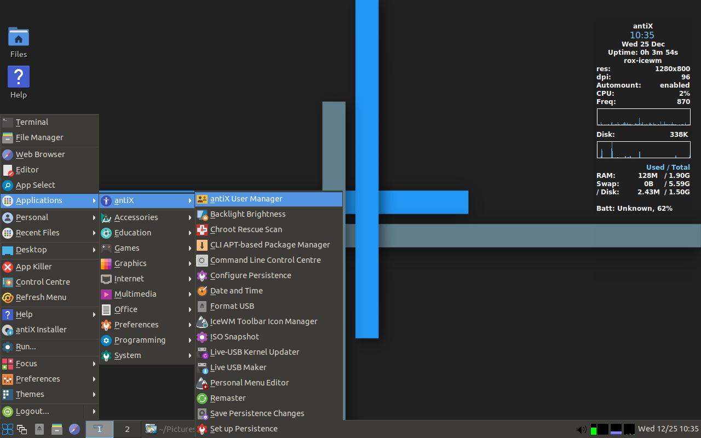Open the Help desktop icon
The height and width of the screenshot is (438, 701).
19,83
